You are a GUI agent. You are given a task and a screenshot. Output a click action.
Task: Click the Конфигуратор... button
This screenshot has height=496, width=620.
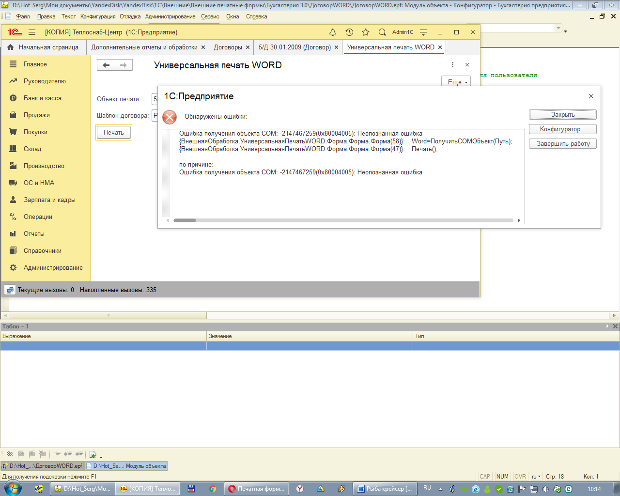point(563,129)
